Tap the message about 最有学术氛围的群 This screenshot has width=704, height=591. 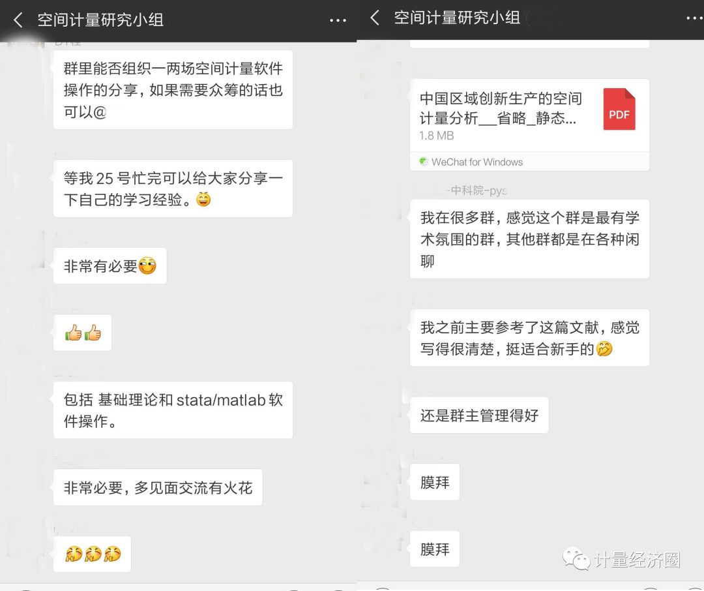tap(529, 239)
